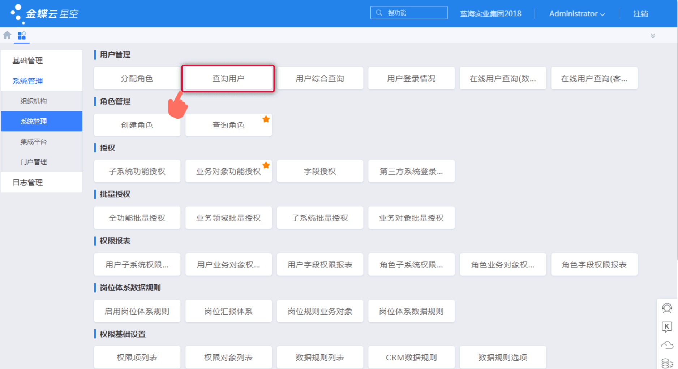The image size is (678, 369).
Task: Toggle the favorite star on 查询角色
Action: [266, 118]
